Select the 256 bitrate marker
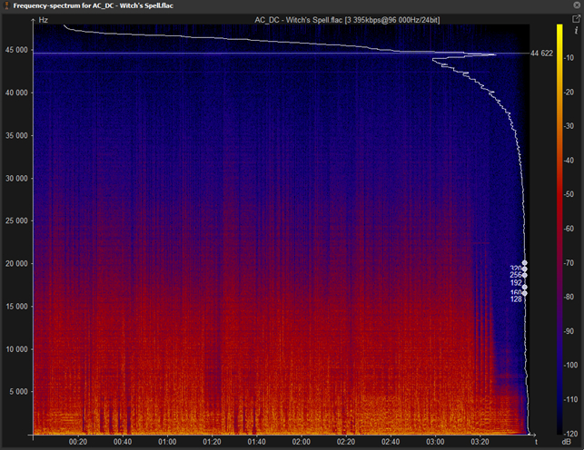Image resolution: width=584 pixels, height=450 pixels. tap(516, 275)
